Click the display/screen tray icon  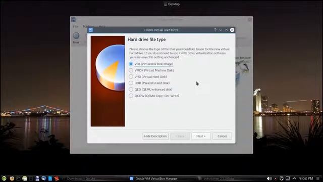(288, 178)
